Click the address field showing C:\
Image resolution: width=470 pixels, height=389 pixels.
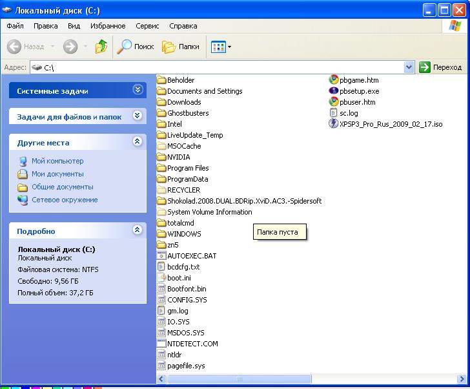pyautogui.click(x=220, y=67)
